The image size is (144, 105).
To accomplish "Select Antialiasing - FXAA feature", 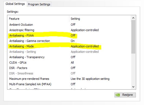I will 21,35.
